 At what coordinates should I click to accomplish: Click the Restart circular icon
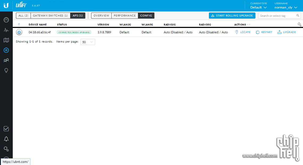click(x=258, y=32)
